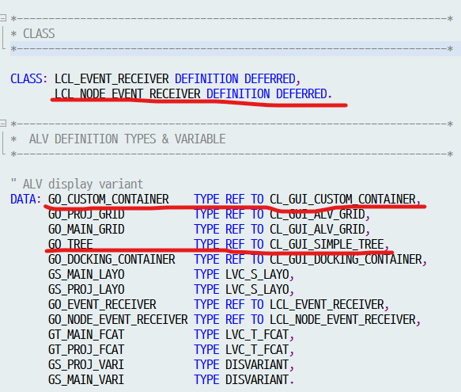This screenshot has width=461, height=392.
Task: Select the GS_PROJ_LAYO variable
Action: tap(86, 290)
